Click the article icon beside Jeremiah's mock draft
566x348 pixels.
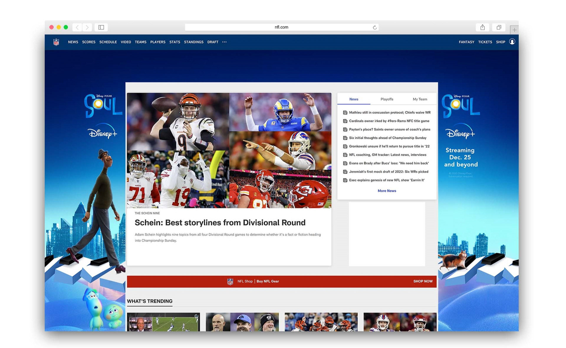click(345, 172)
